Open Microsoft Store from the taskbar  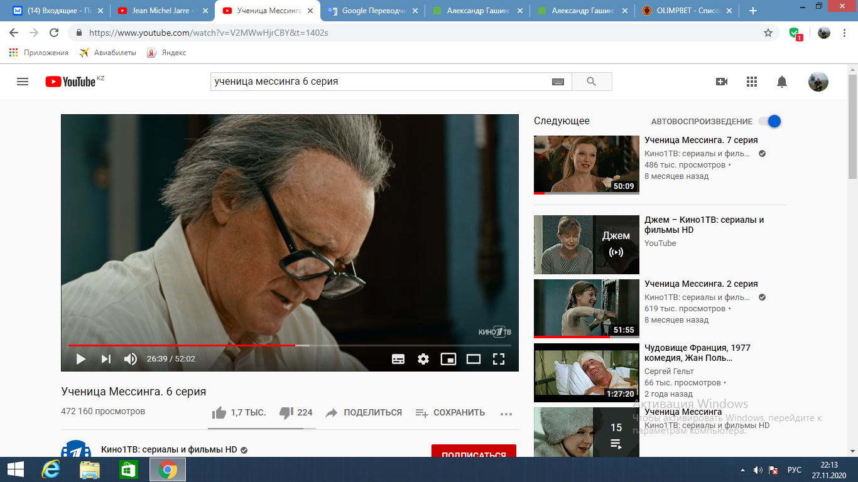129,469
